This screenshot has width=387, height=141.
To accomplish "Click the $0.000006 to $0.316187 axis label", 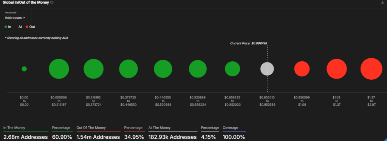I will tap(59, 101).
